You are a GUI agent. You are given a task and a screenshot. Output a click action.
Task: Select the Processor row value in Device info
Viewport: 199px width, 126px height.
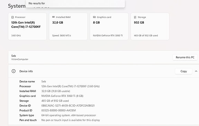click(x=71, y=86)
